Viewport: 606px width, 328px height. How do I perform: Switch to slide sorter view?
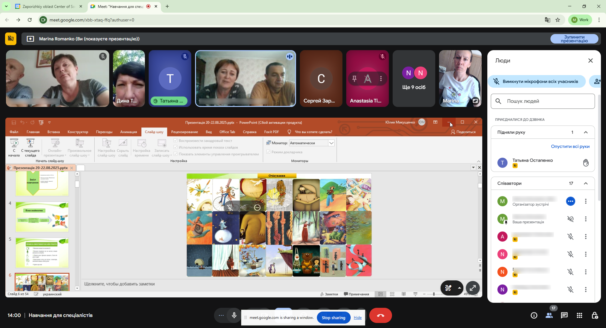click(x=392, y=294)
